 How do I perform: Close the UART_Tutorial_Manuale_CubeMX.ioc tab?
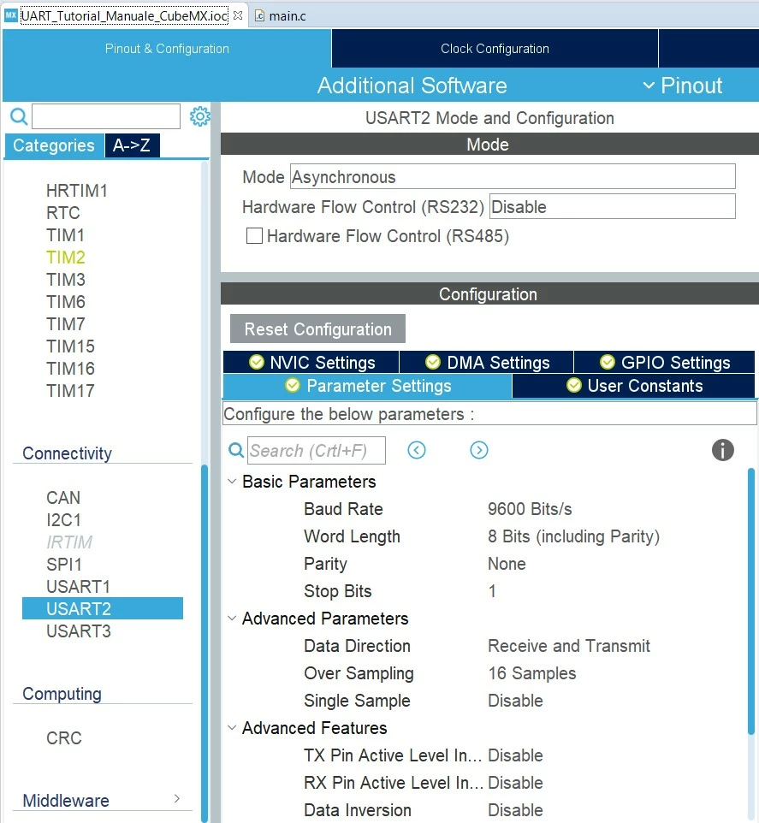[238, 15]
